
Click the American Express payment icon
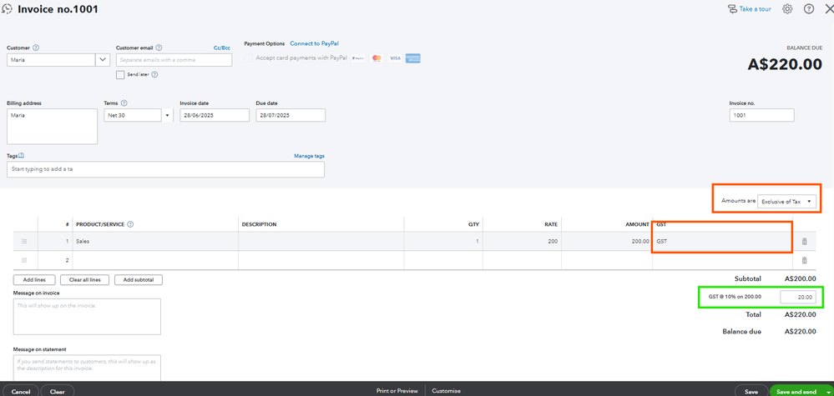point(412,58)
